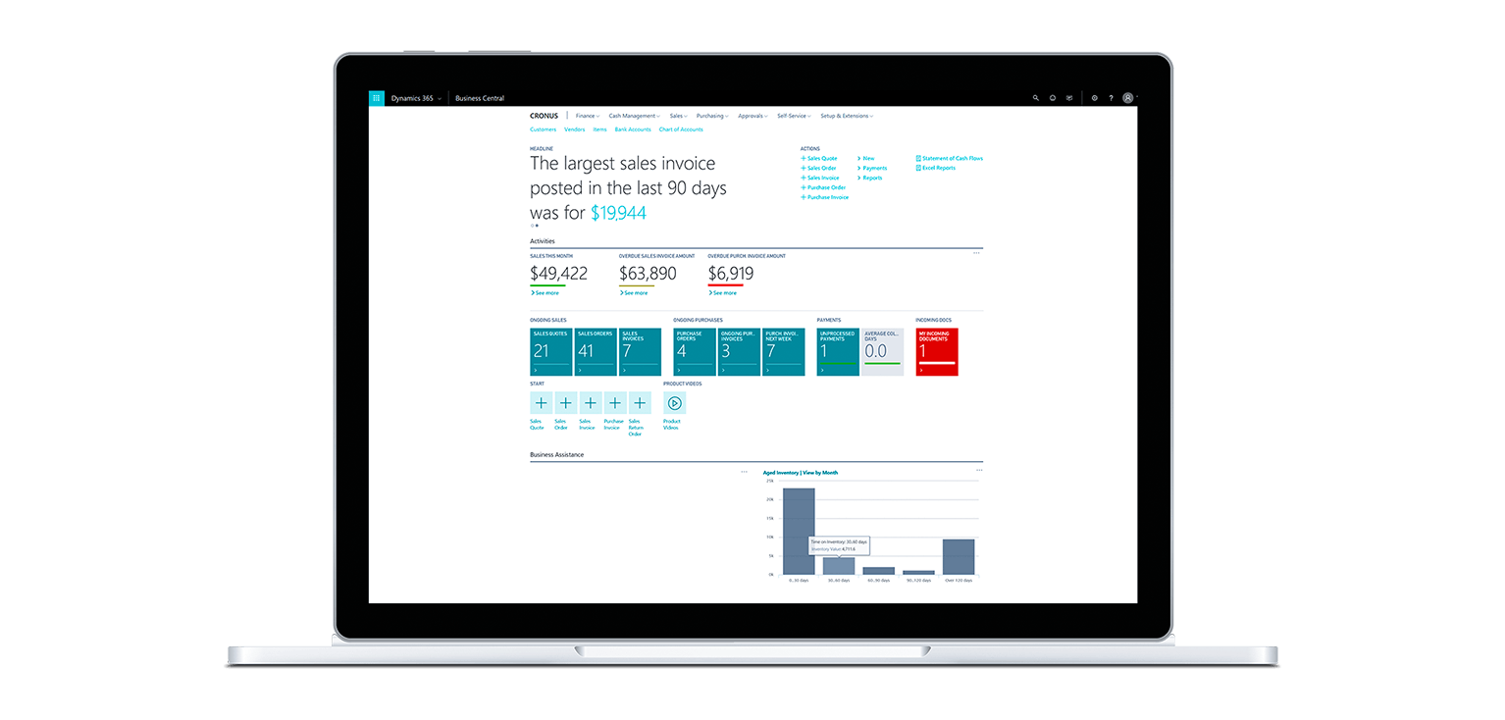This screenshot has width=1505, height=720.
Task: Expand the New actions group
Action: [x=866, y=158]
